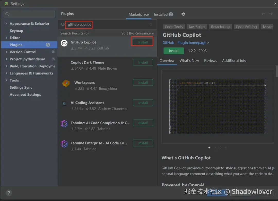The height and width of the screenshot is (201, 278).
Task: Click the JavaScript tag
Action: pyautogui.click(x=197, y=27)
